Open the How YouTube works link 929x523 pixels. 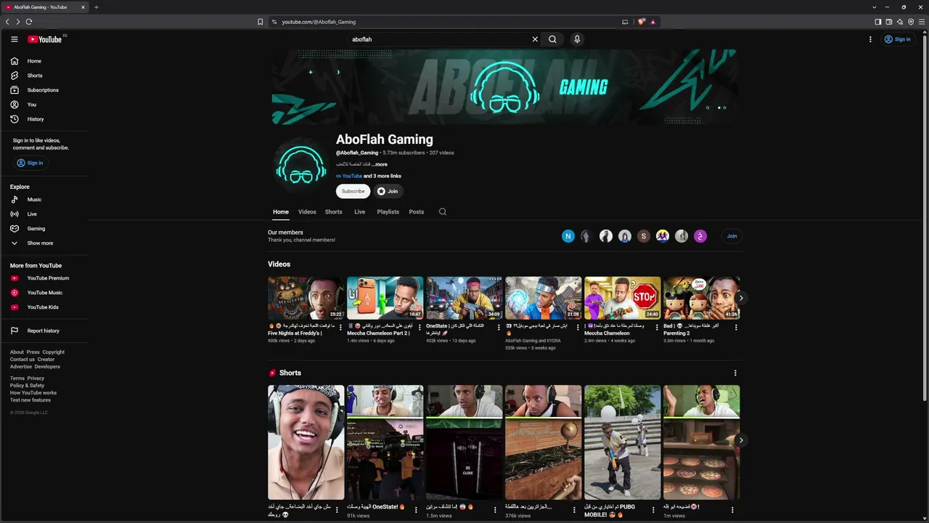pos(33,393)
